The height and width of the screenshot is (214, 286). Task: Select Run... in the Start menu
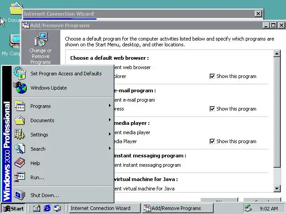tap(63, 177)
